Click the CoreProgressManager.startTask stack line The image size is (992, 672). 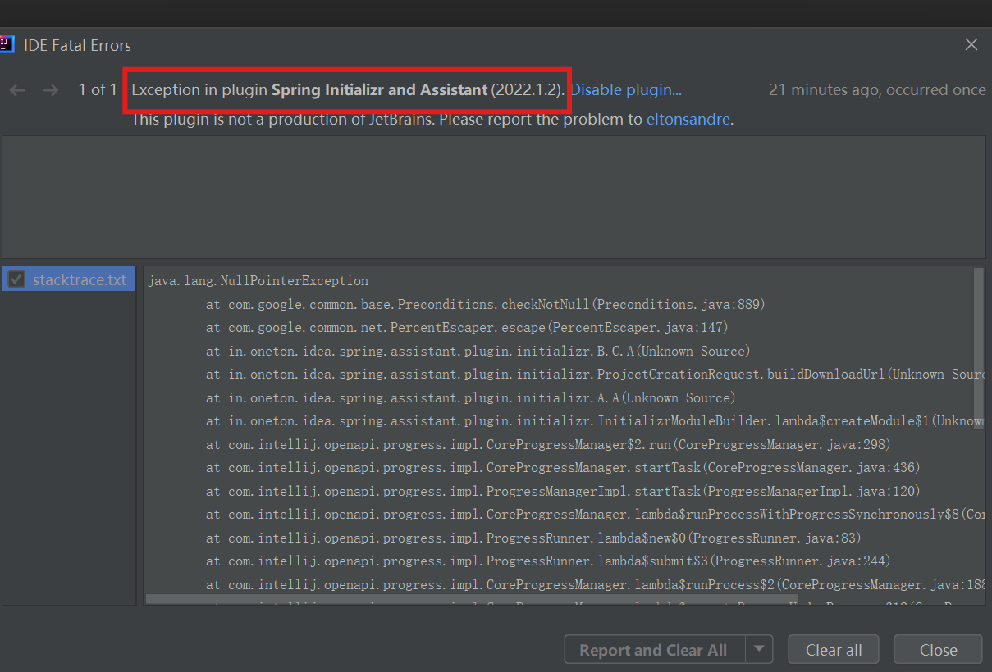563,467
